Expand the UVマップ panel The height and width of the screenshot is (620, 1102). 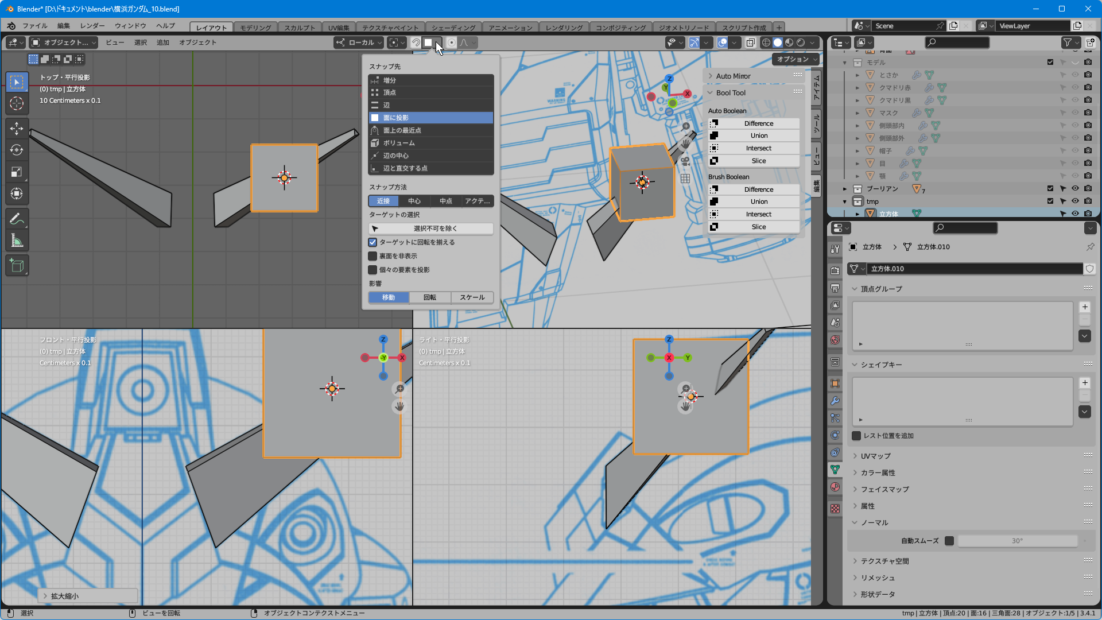pyautogui.click(x=875, y=456)
